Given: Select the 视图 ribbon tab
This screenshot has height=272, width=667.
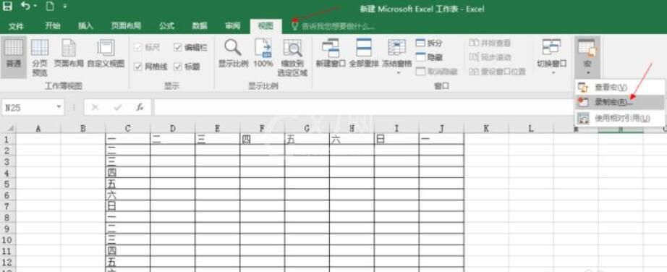Looking at the screenshot, I should coord(266,26).
